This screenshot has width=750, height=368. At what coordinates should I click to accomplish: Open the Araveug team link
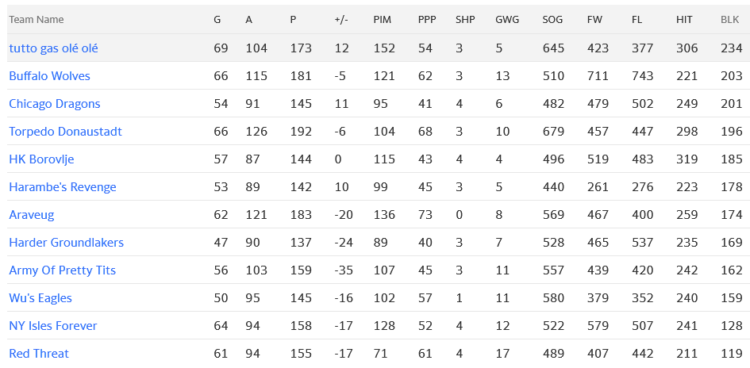point(31,215)
